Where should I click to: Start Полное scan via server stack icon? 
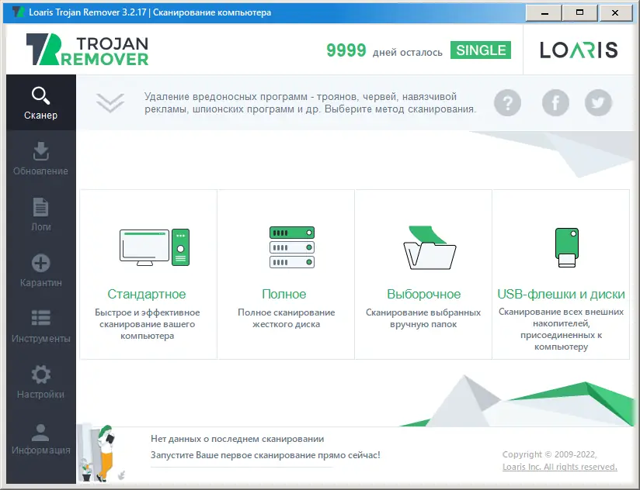coord(292,247)
